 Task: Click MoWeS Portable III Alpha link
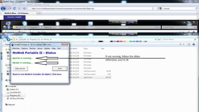tap(37, 74)
